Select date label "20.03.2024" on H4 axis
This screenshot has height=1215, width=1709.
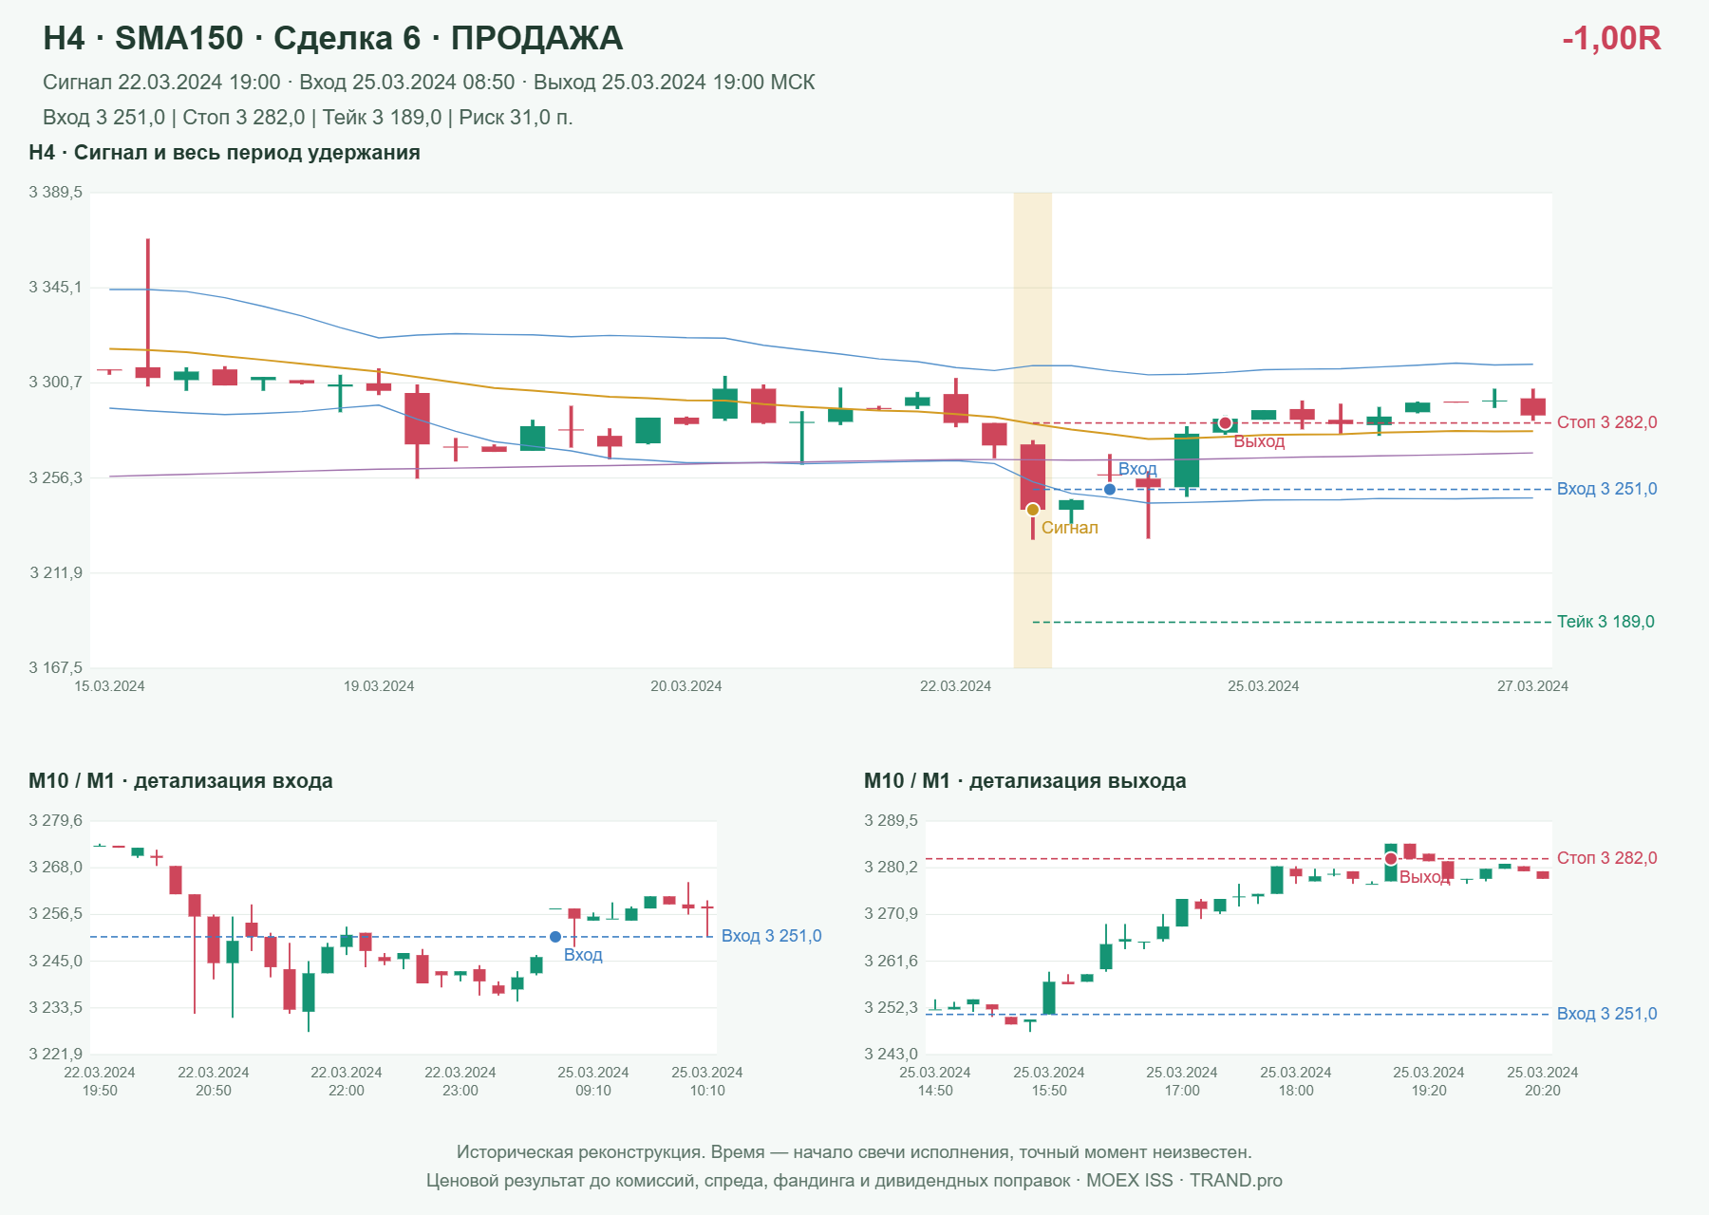click(685, 686)
